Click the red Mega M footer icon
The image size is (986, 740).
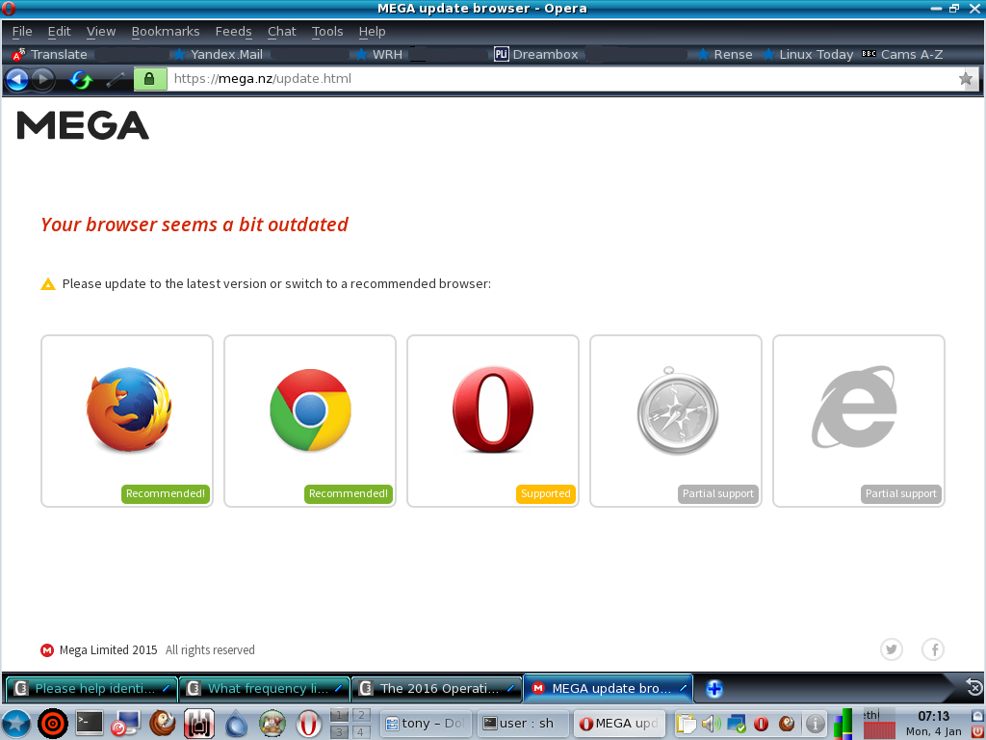pyautogui.click(x=47, y=650)
